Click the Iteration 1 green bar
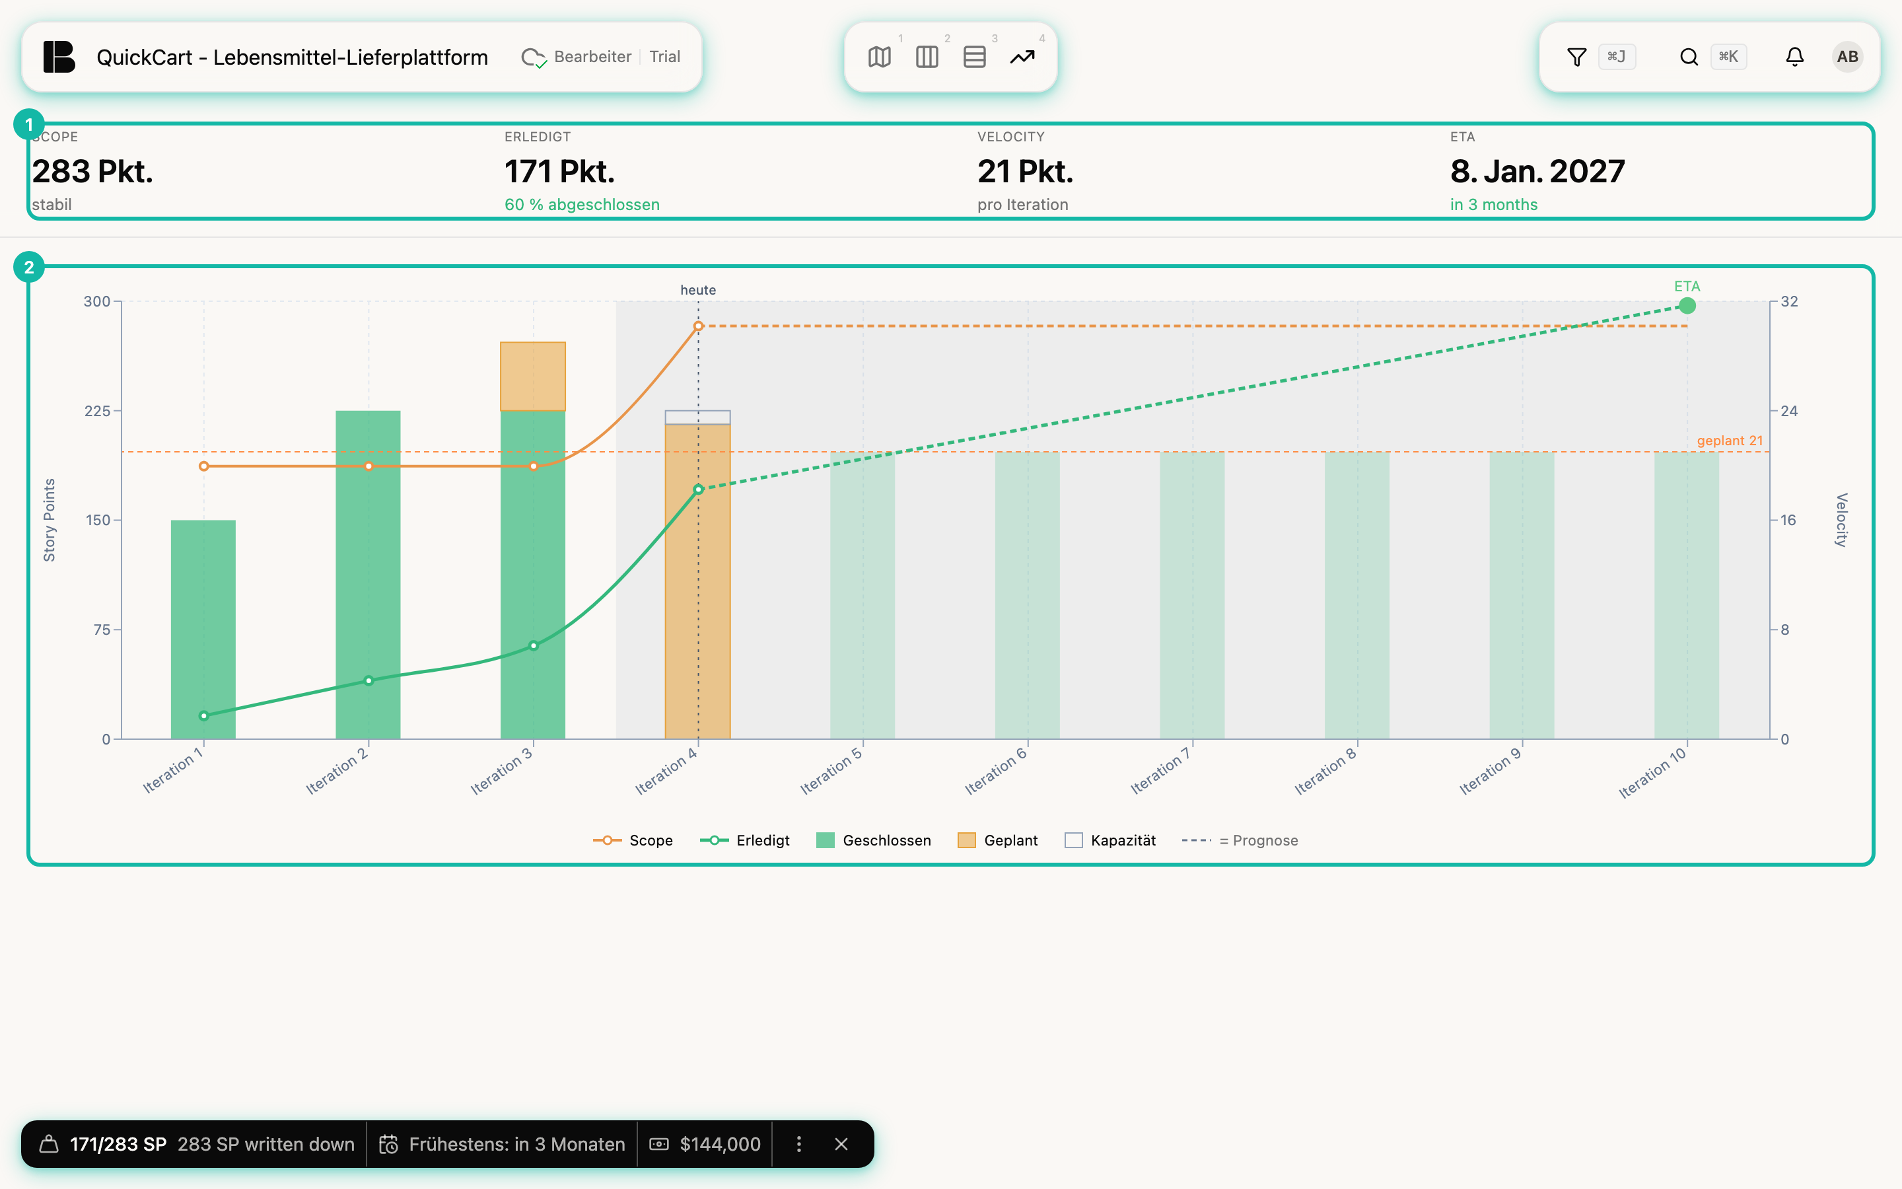The height and width of the screenshot is (1189, 1902). 203,629
